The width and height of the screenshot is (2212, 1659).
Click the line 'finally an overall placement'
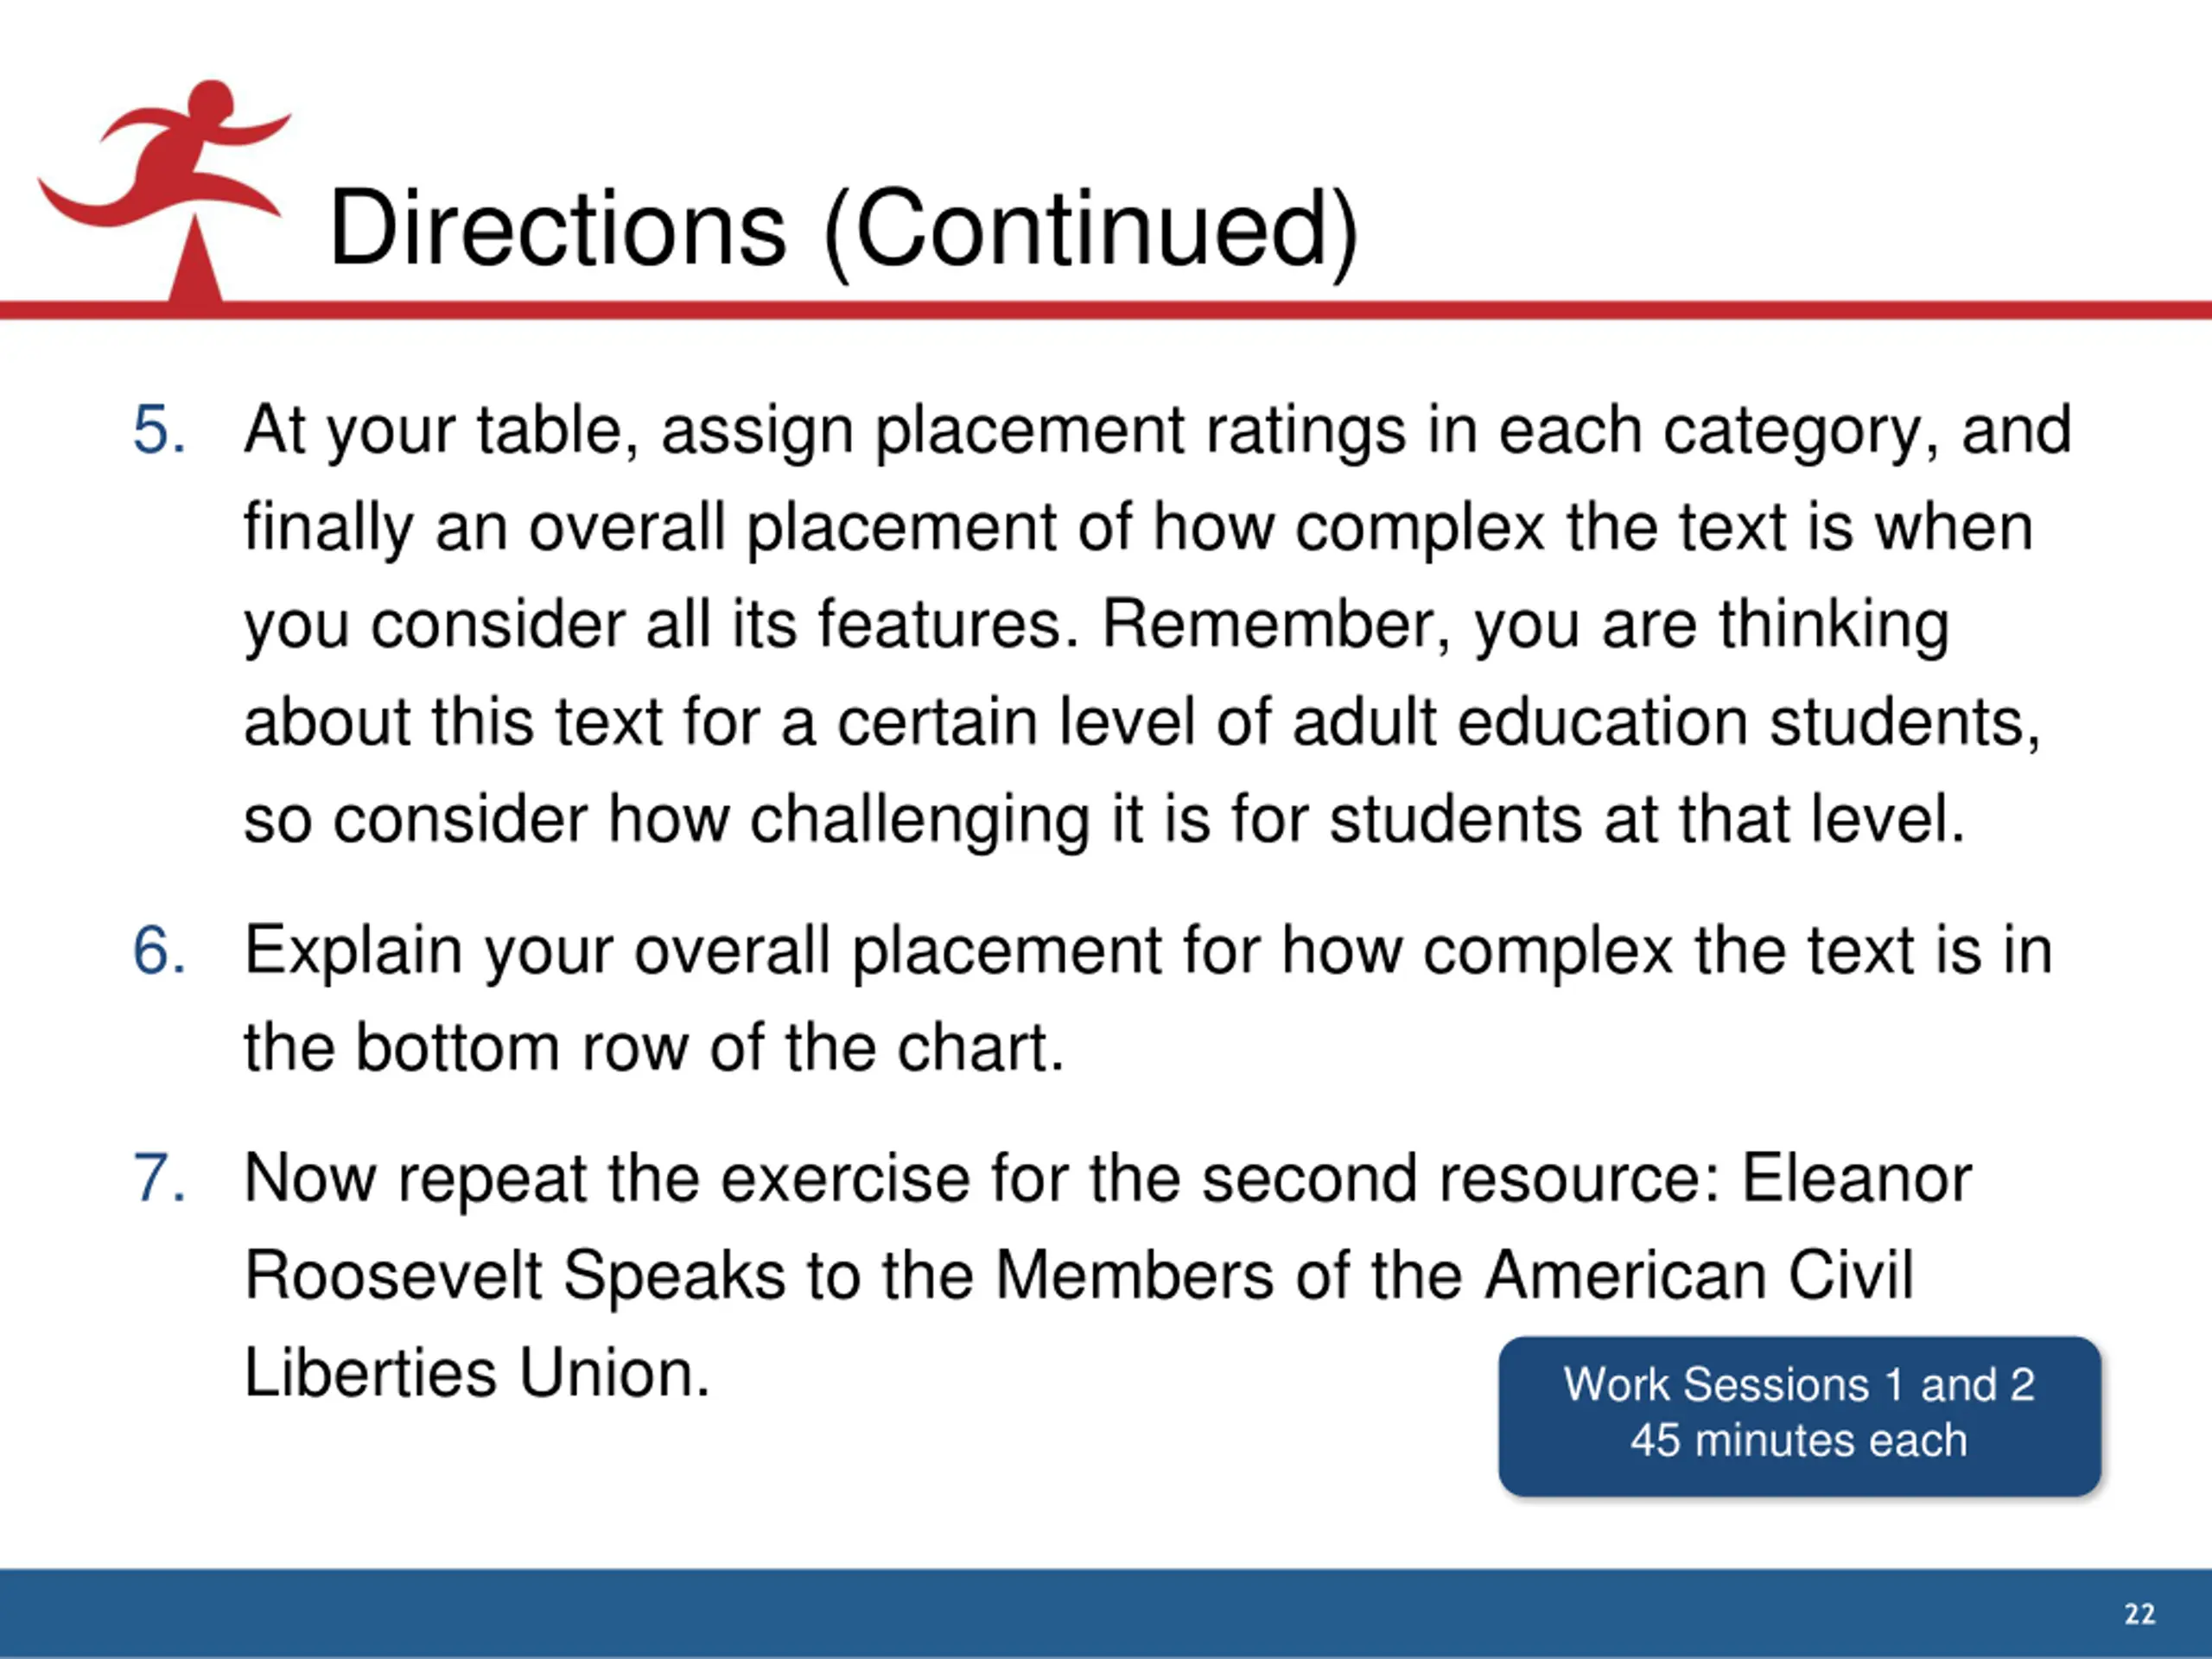point(1139,528)
